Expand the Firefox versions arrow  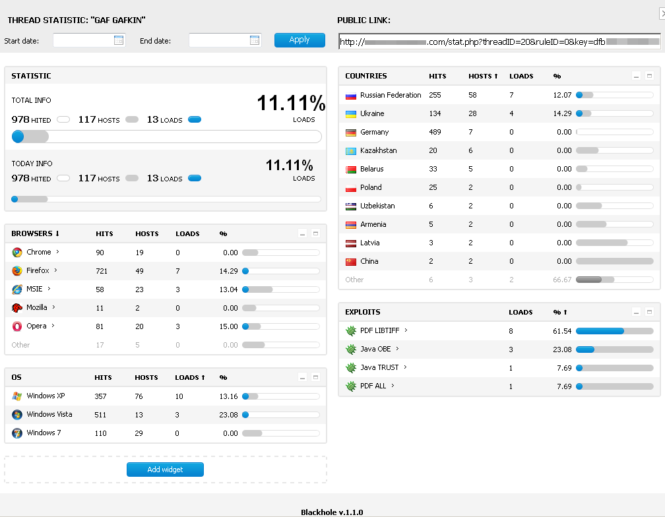55,270
